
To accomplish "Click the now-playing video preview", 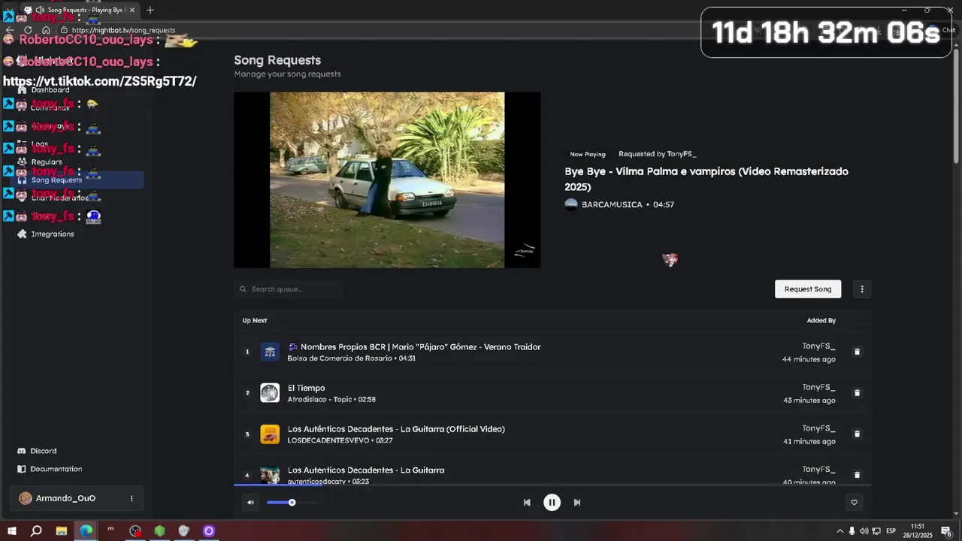I will pyautogui.click(x=387, y=180).
